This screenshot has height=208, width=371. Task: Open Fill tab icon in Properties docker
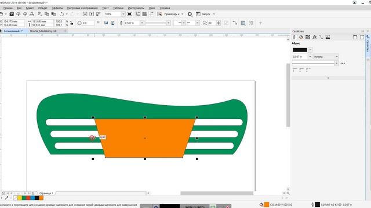pyautogui.click(x=301, y=37)
